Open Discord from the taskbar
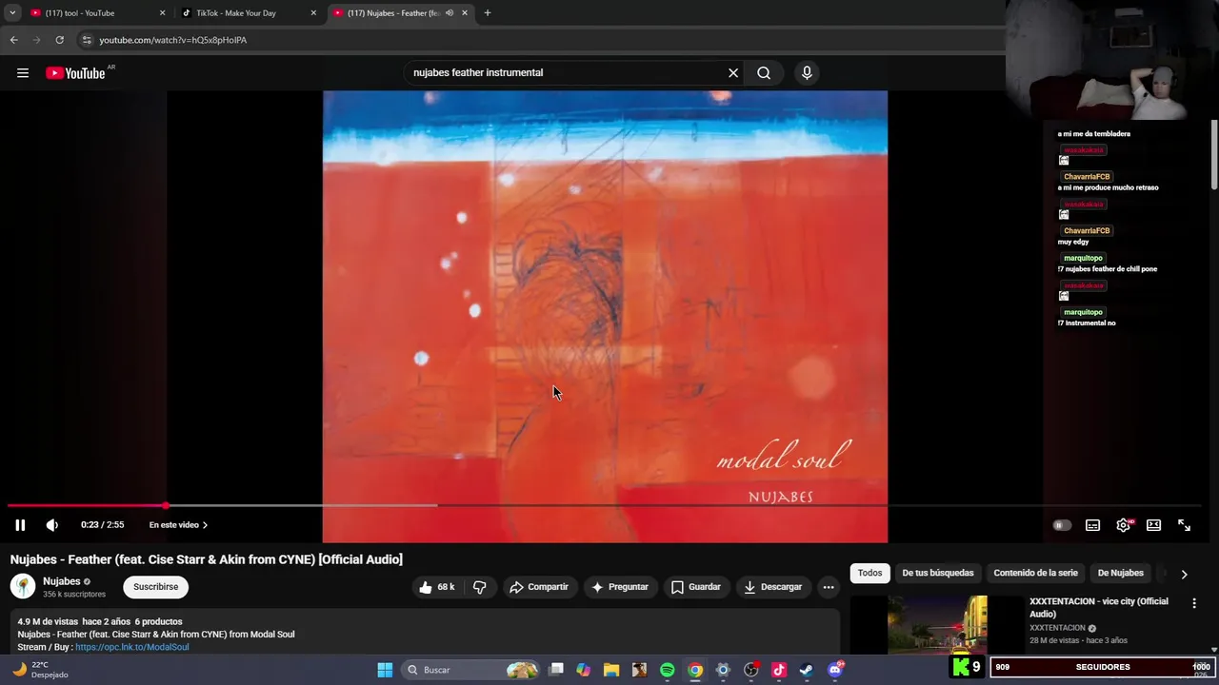Image resolution: width=1219 pixels, height=685 pixels. (x=835, y=670)
